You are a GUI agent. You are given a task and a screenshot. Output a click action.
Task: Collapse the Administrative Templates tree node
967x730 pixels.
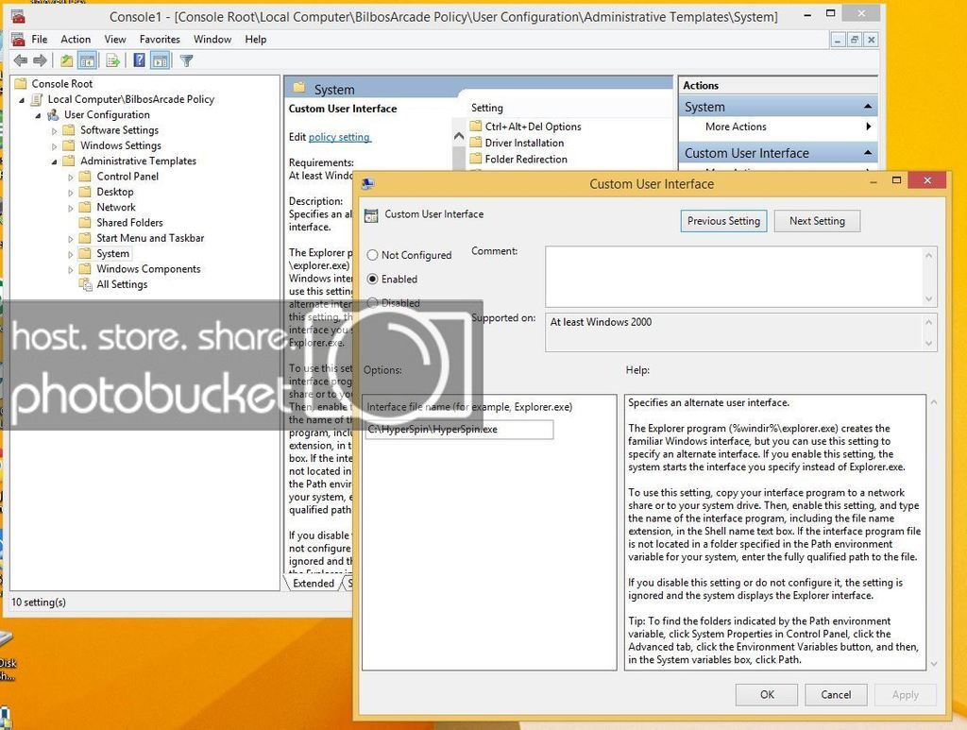coord(55,161)
